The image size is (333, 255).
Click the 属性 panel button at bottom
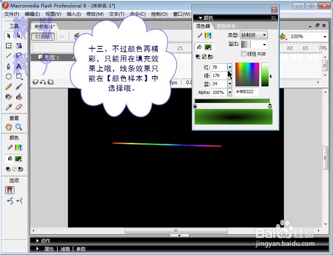50,249
